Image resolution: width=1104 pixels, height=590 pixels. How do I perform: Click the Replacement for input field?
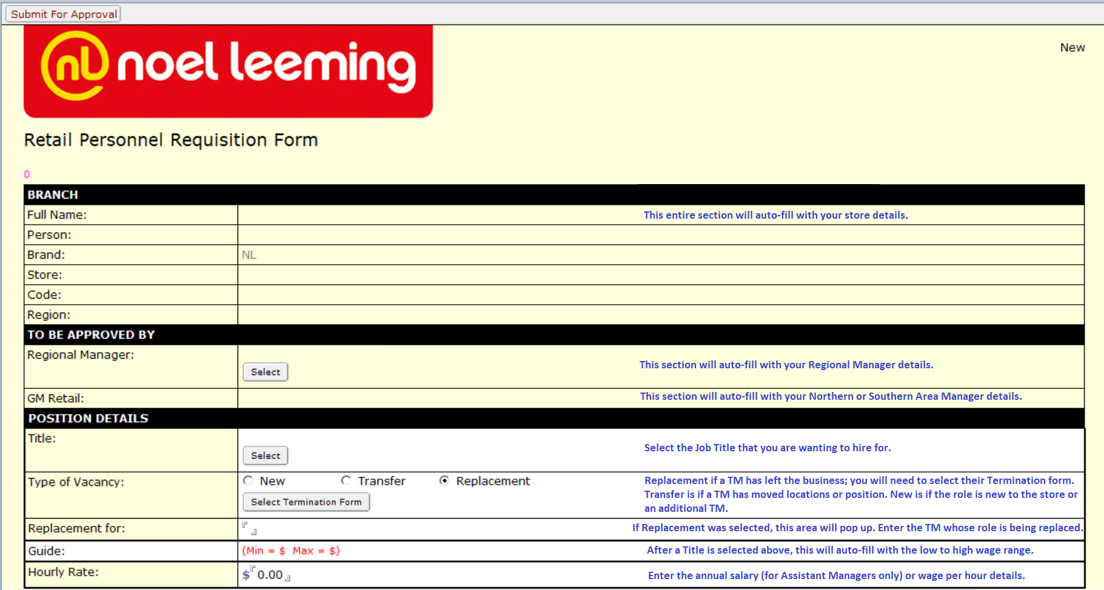pos(249,528)
